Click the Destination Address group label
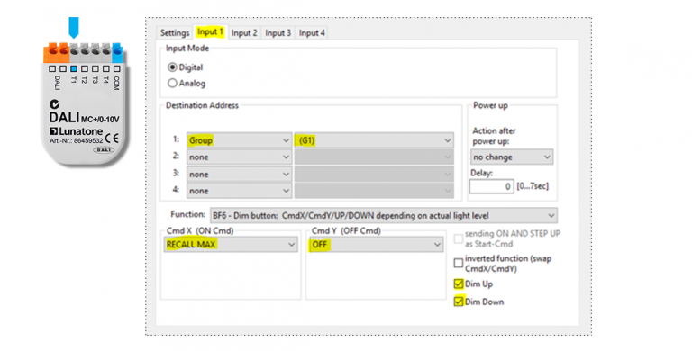 tap(202, 105)
